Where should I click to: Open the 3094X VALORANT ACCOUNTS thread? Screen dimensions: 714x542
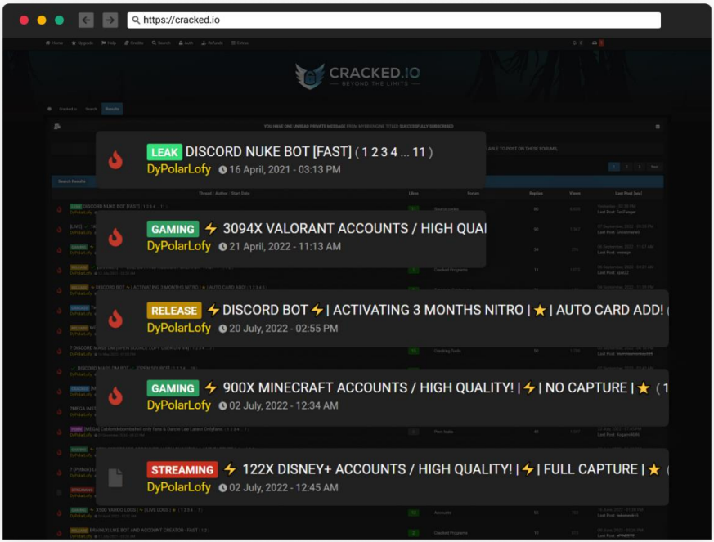355,228
